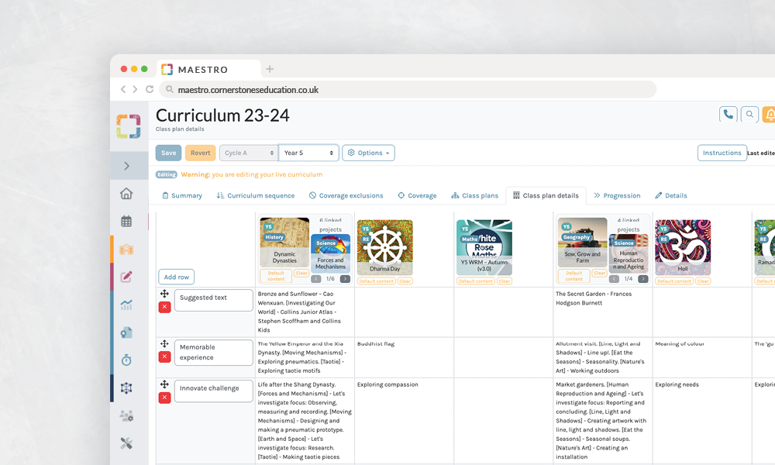Switch to the Progression tab
The image size is (775, 465).
[x=617, y=196]
